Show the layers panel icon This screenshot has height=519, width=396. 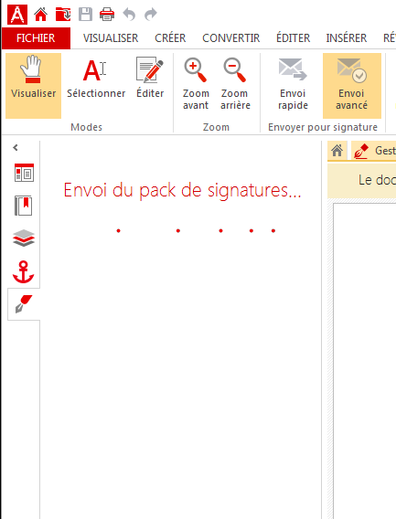tap(24, 238)
